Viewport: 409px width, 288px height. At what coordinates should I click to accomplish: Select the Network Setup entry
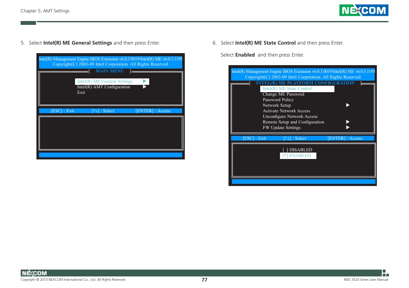277,105
